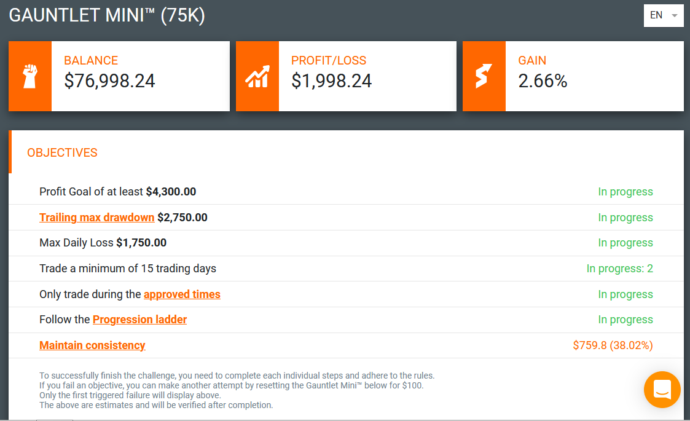Open the Progression ladder link
This screenshot has height=421, width=690.
pos(139,319)
